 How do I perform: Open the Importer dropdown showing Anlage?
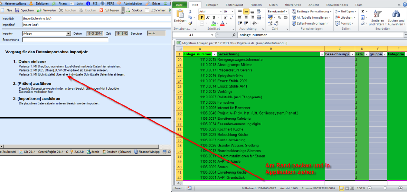[68, 34]
